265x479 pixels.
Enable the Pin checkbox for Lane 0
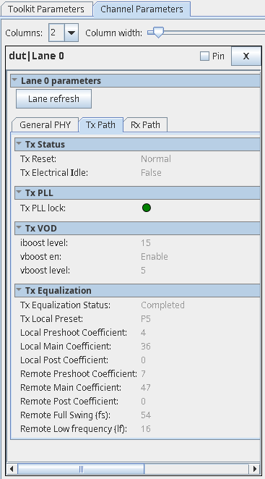(204, 56)
